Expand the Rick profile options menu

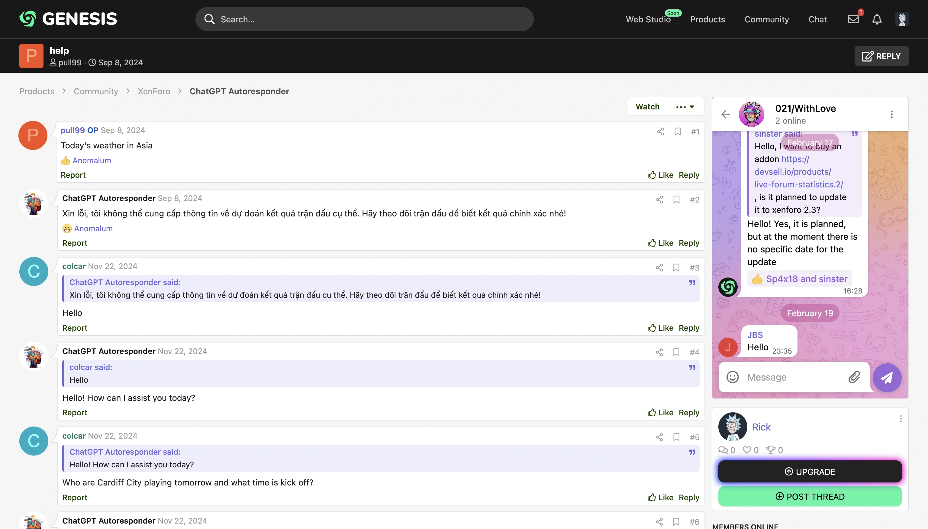901,419
